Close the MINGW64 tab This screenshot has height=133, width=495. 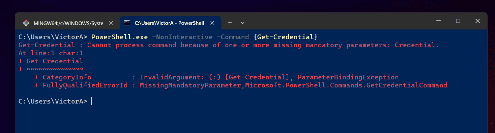coord(111,23)
